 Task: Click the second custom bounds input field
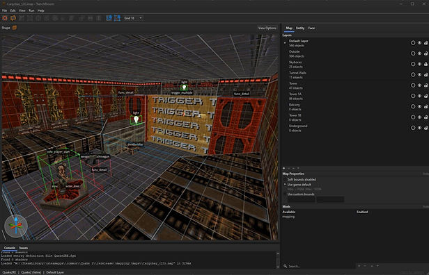coord(330,199)
